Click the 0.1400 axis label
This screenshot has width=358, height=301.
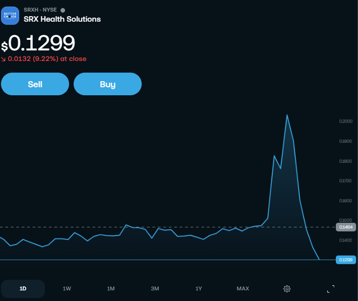coord(346,240)
